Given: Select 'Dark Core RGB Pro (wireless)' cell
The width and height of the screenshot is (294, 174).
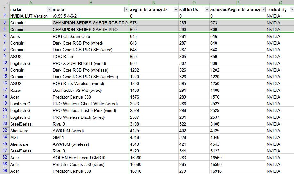Looking at the screenshot, I should point(91,70).
